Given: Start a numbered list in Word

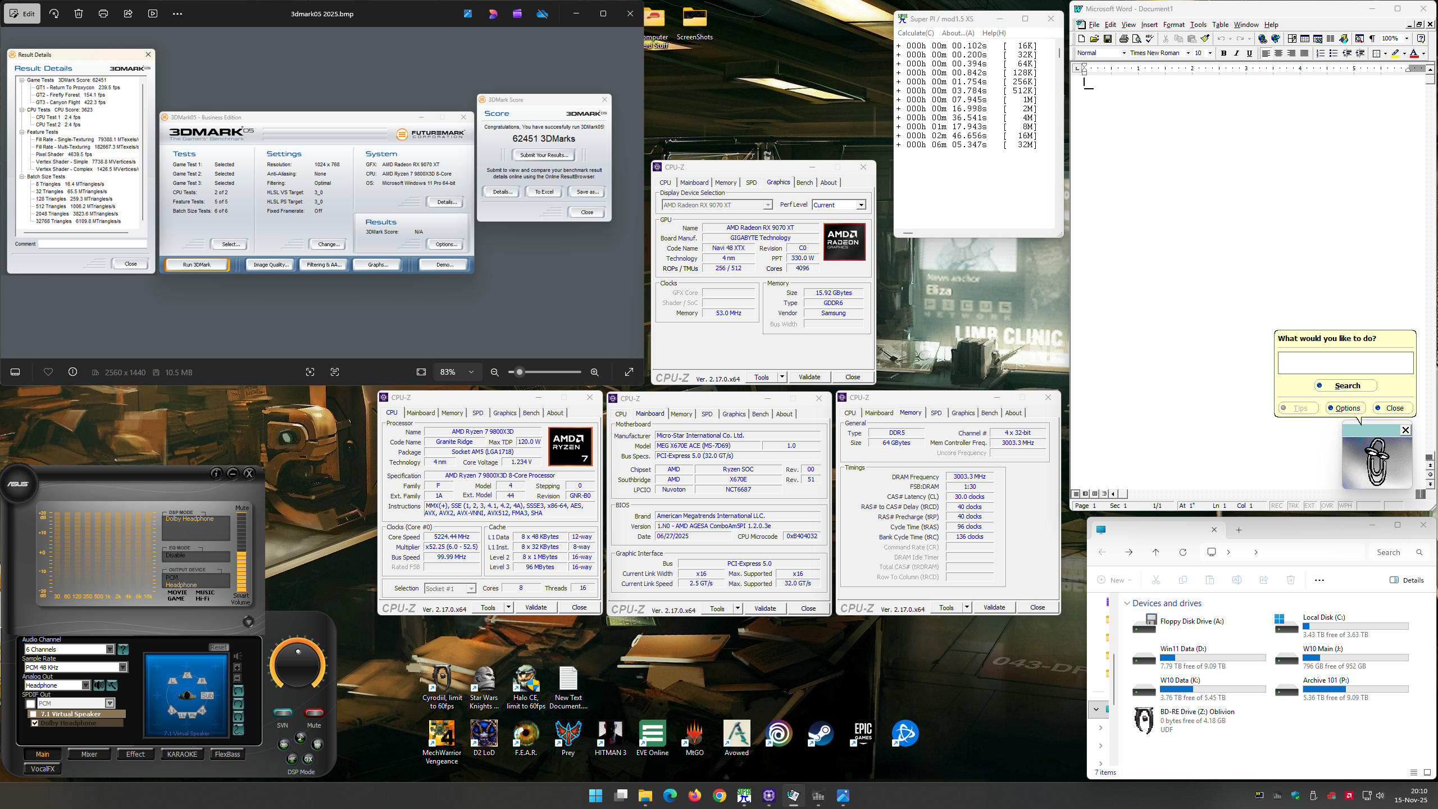Looking at the screenshot, I should 1320,53.
